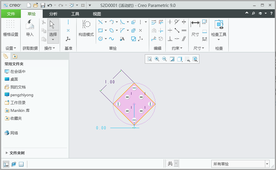Apply the Coincident constraint

coord(177,39)
